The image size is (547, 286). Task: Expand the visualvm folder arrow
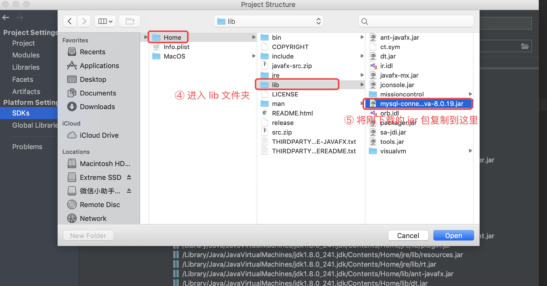coord(470,151)
